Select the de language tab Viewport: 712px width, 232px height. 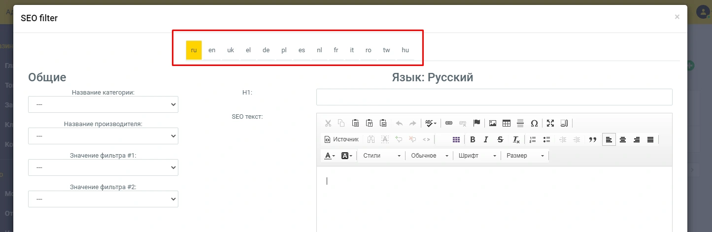click(266, 50)
